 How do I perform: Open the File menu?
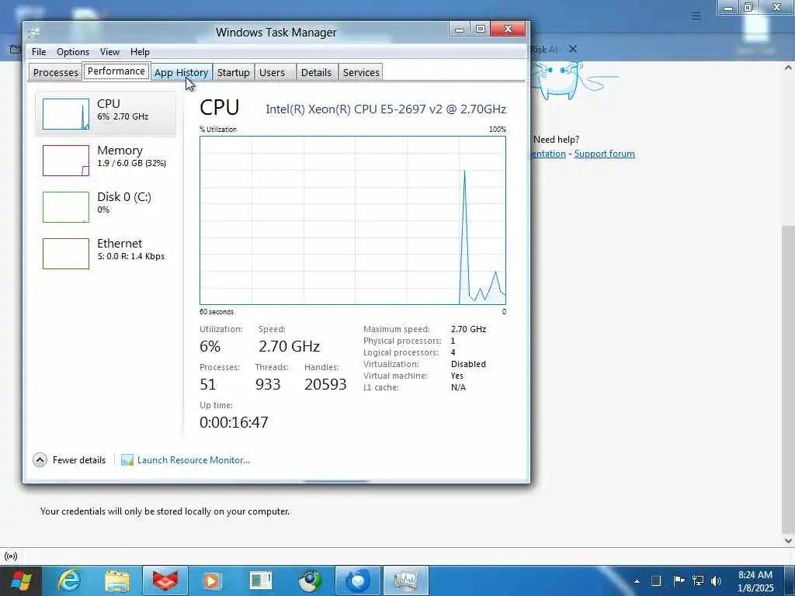[x=39, y=52]
